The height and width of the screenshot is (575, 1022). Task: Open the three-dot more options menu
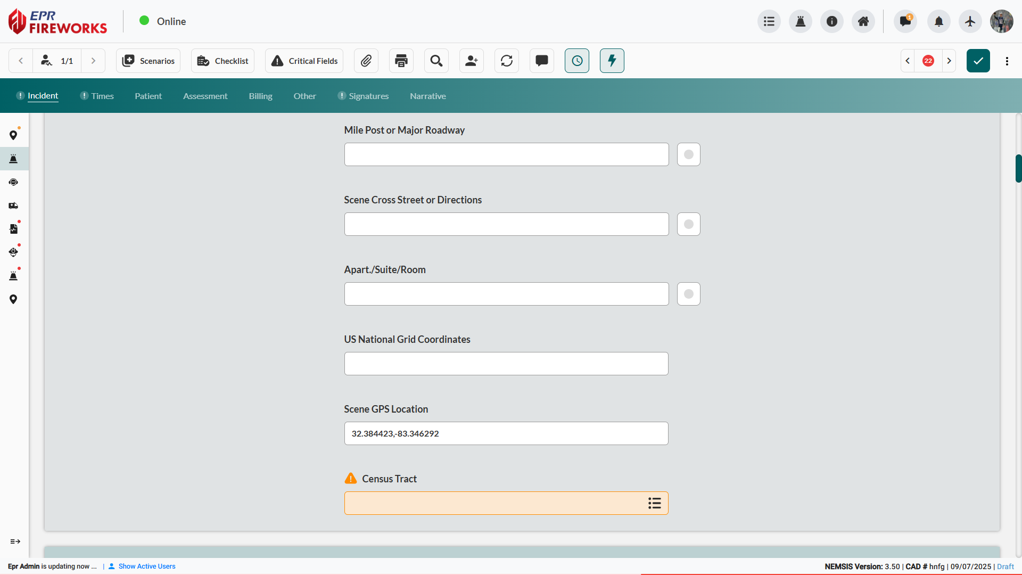1007,61
